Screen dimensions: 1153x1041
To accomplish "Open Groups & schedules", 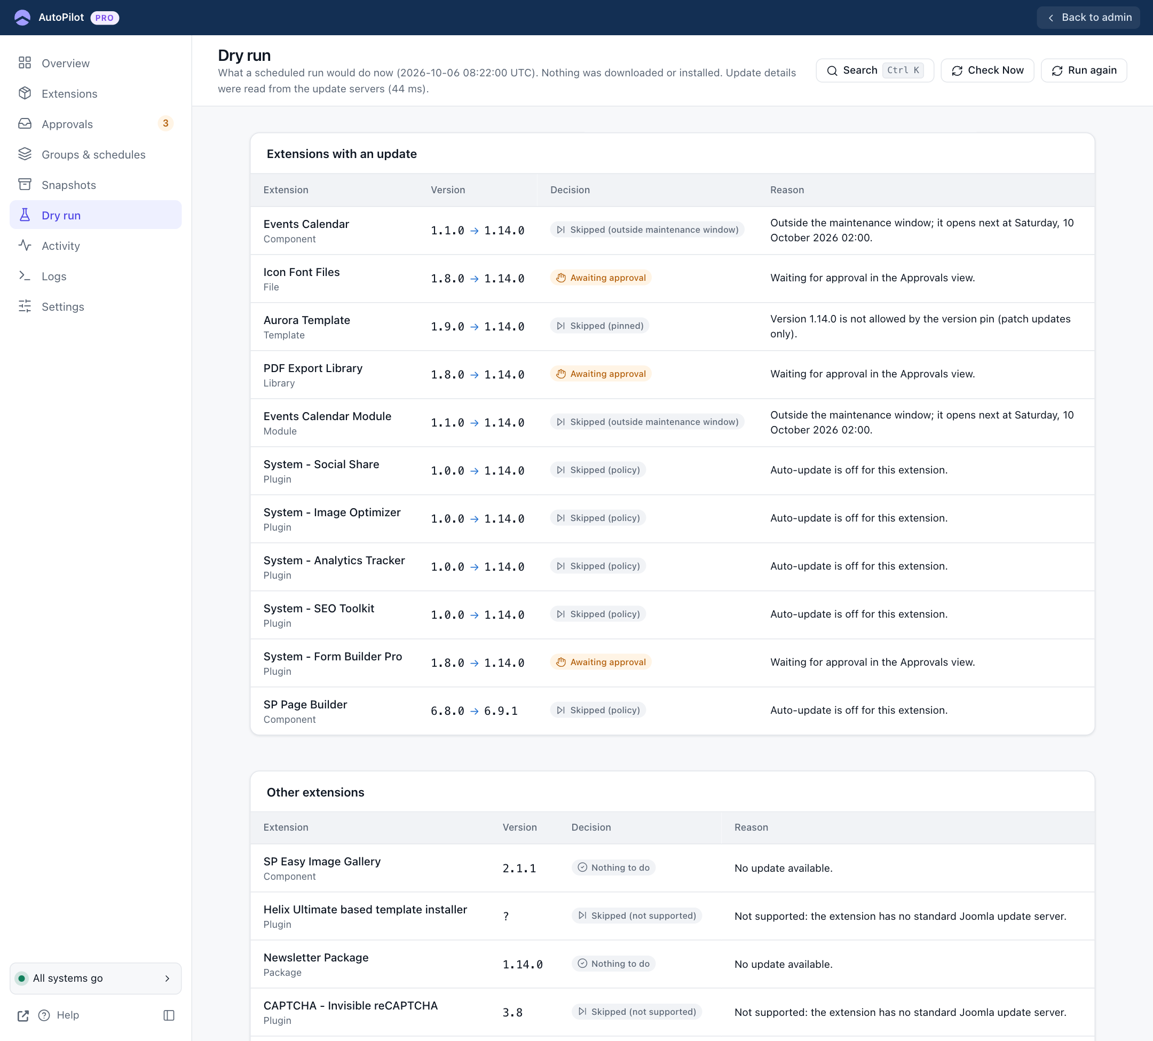I will click(96, 154).
